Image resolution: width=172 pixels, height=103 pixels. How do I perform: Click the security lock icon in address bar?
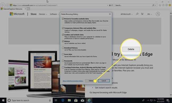coord(110,5)
